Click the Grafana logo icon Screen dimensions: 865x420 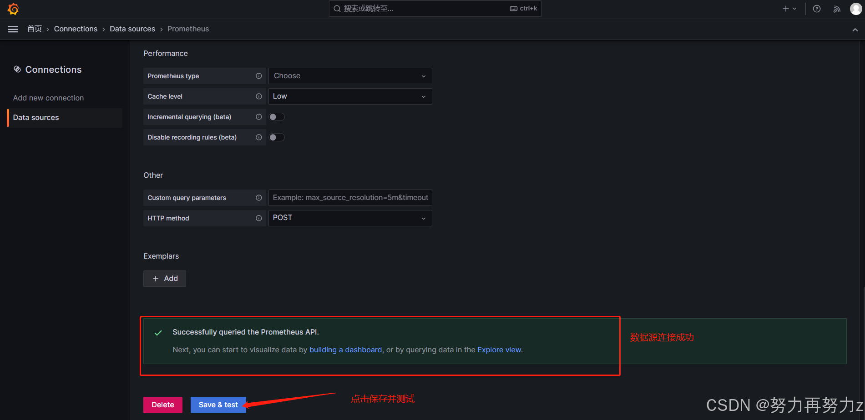[13, 9]
